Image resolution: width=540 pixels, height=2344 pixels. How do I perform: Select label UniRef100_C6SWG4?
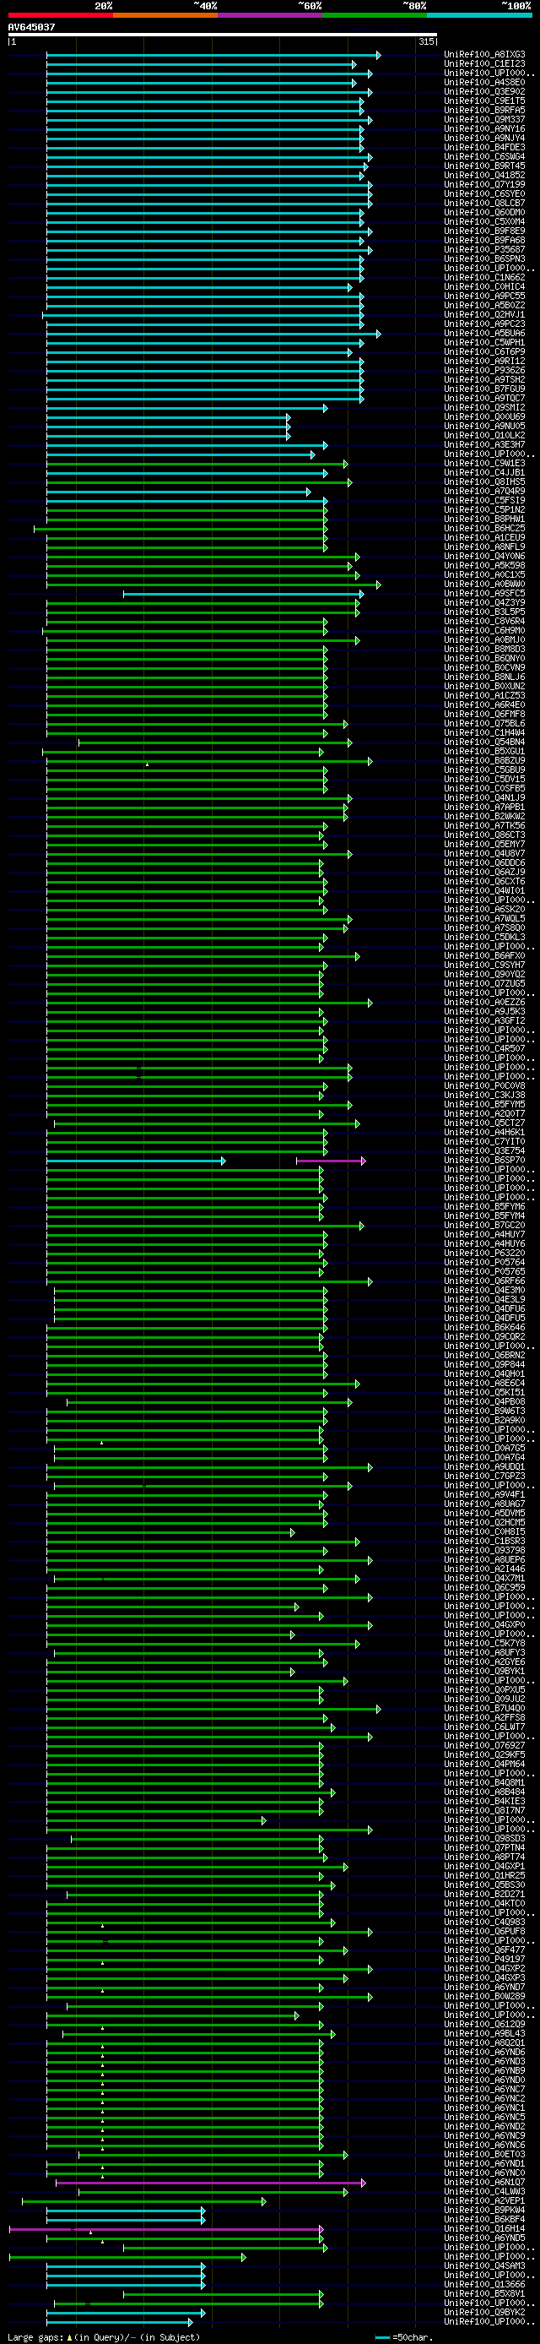coord(483,156)
